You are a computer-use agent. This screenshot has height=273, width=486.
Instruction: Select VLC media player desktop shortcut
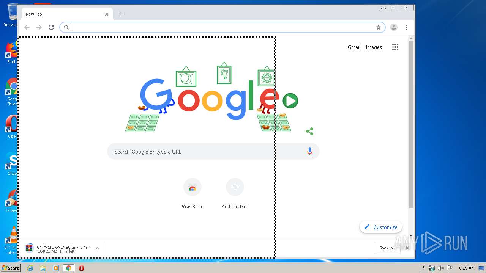[x=12, y=240]
